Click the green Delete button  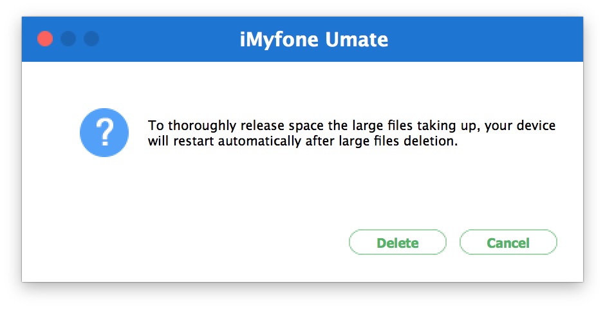click(x=397, y=243)
